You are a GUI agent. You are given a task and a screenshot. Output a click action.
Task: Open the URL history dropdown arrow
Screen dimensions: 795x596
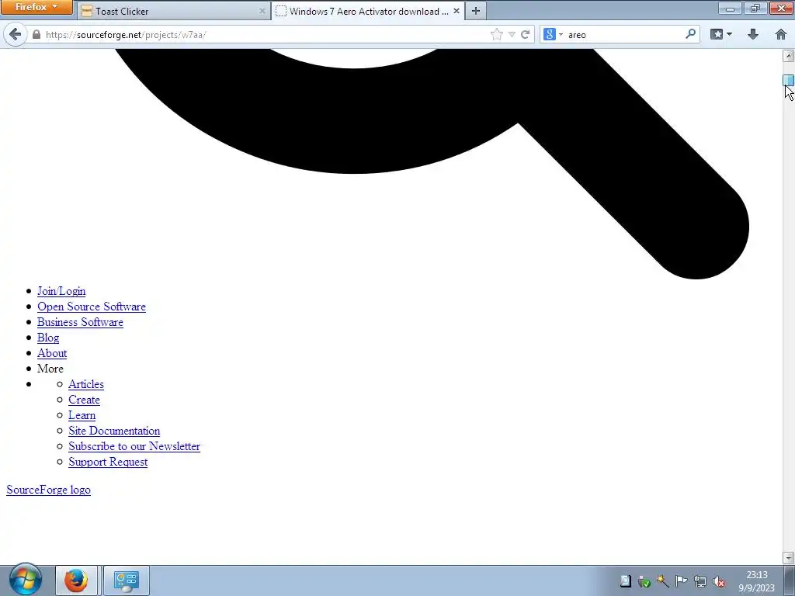point(512,34)
